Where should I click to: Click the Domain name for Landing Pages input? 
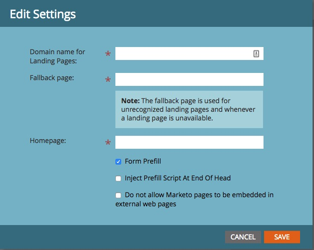pos(183,54)
